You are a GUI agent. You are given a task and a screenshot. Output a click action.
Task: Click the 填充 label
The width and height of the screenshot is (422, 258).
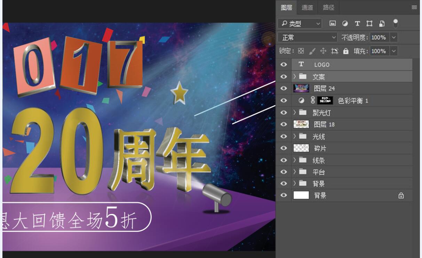(361, 51)
